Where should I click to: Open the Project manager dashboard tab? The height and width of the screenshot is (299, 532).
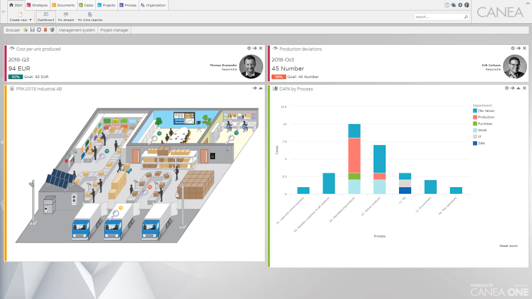tap(114, 30)
